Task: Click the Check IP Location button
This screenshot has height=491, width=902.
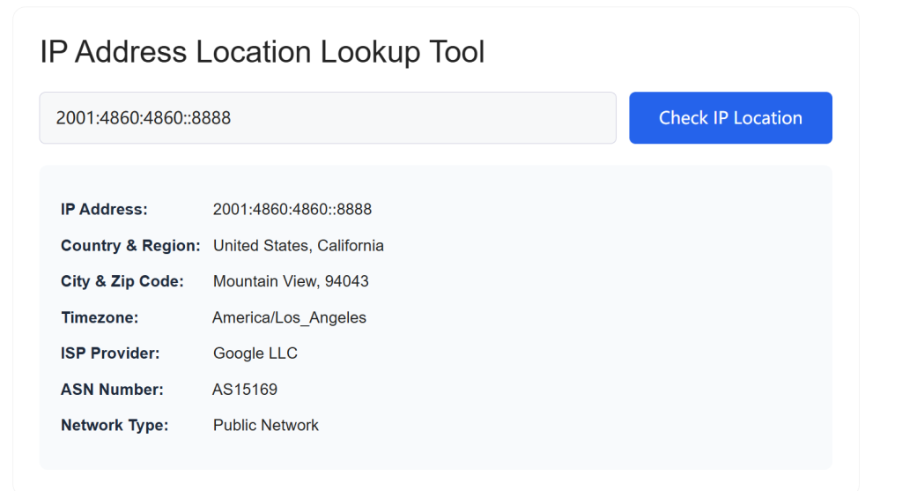Action: 730,118
